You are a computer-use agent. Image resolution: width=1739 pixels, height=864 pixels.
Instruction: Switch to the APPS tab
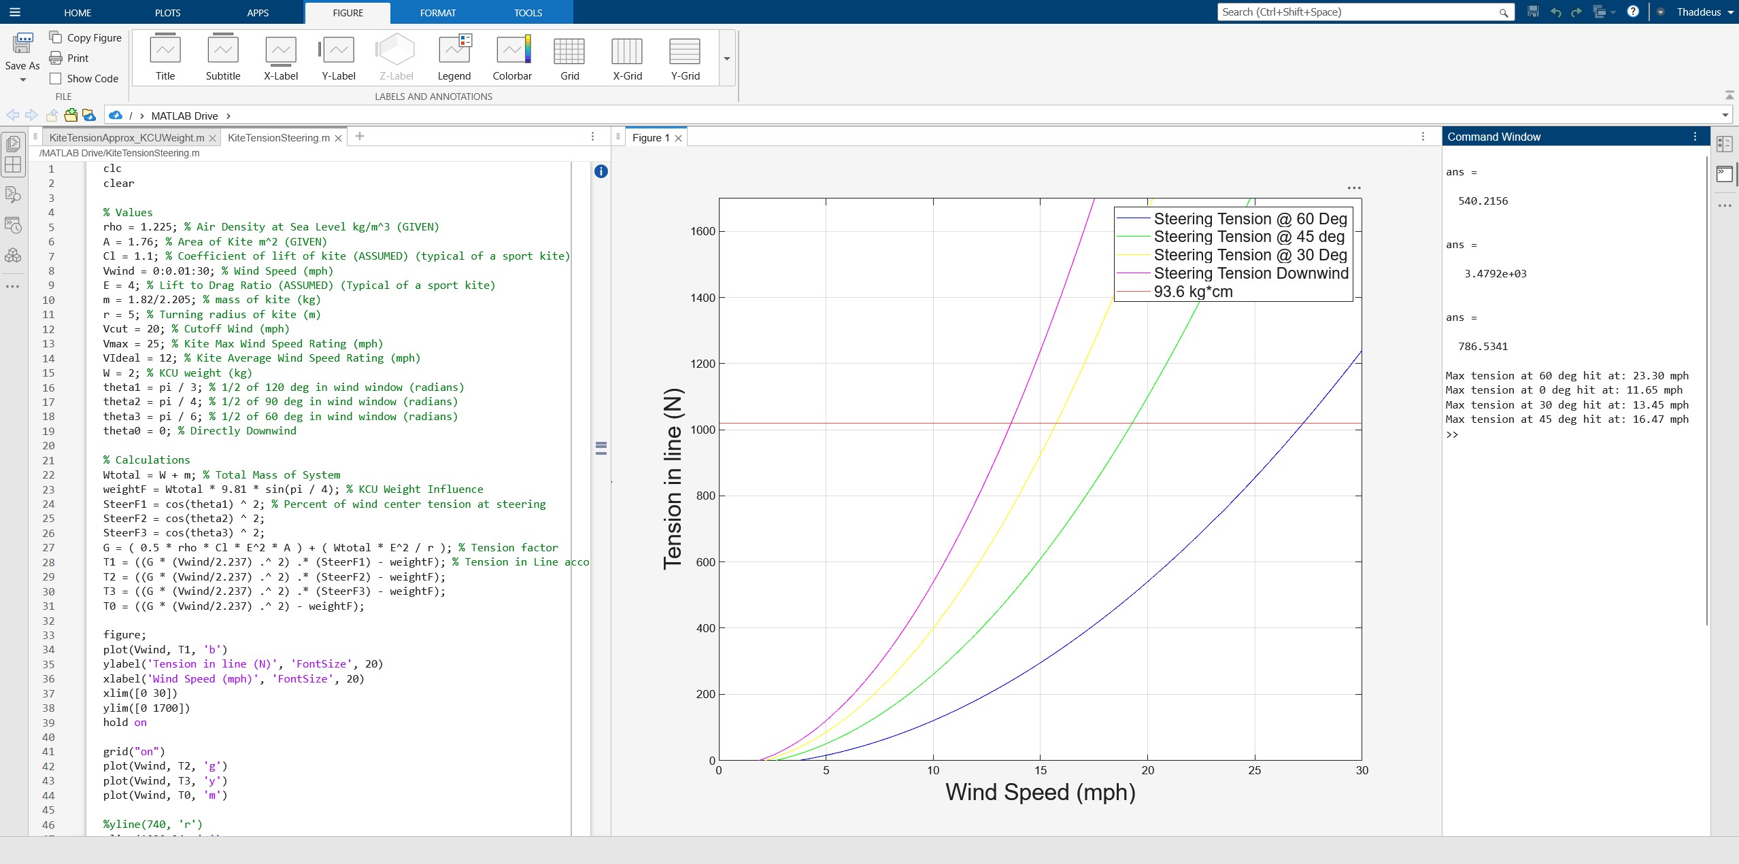click(258, 12)
